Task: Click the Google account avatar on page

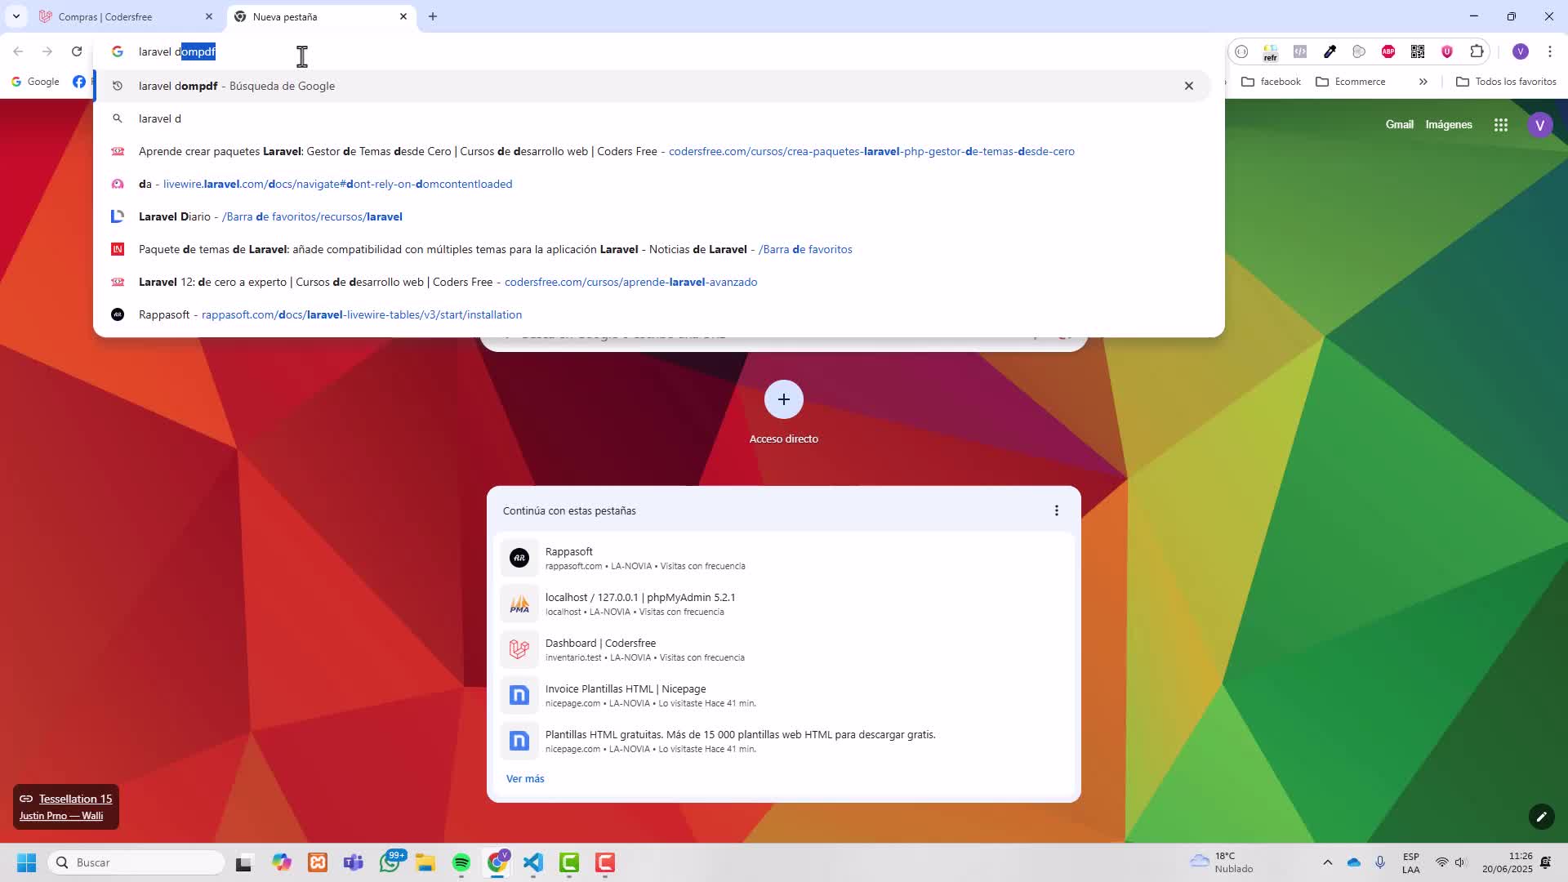Action: coord(1540,125)
